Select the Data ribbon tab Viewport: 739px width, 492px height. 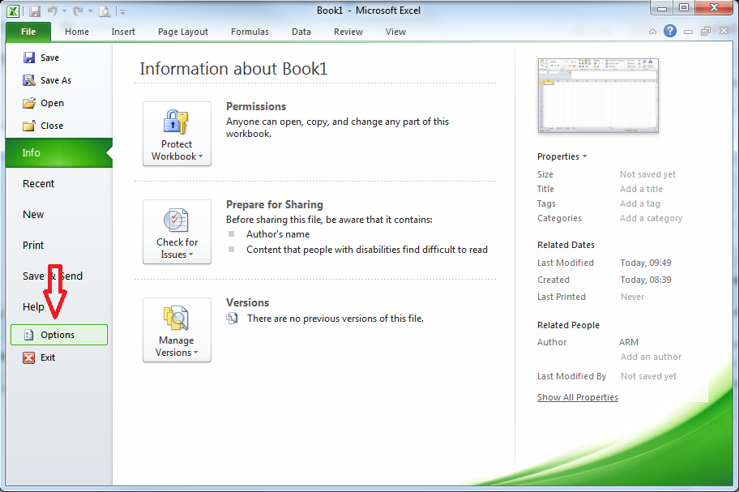coord(301,32)
